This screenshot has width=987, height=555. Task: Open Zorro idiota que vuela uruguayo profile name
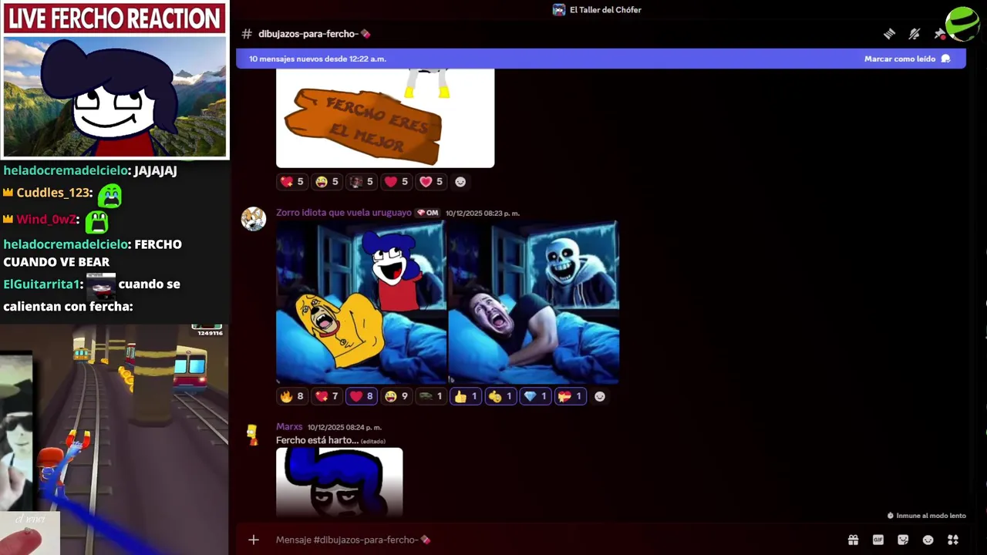point(344,213)
